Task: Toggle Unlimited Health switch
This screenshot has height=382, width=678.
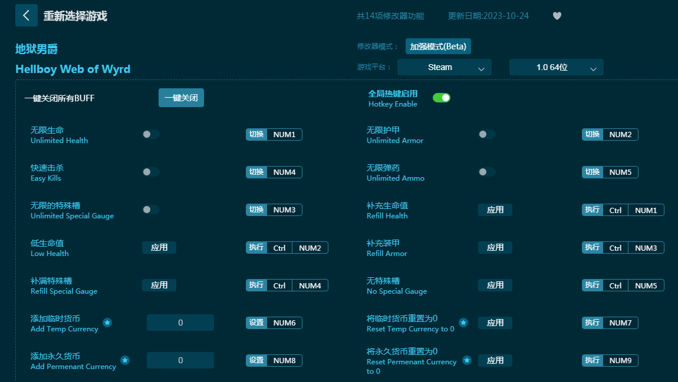Action: (150, 134)
